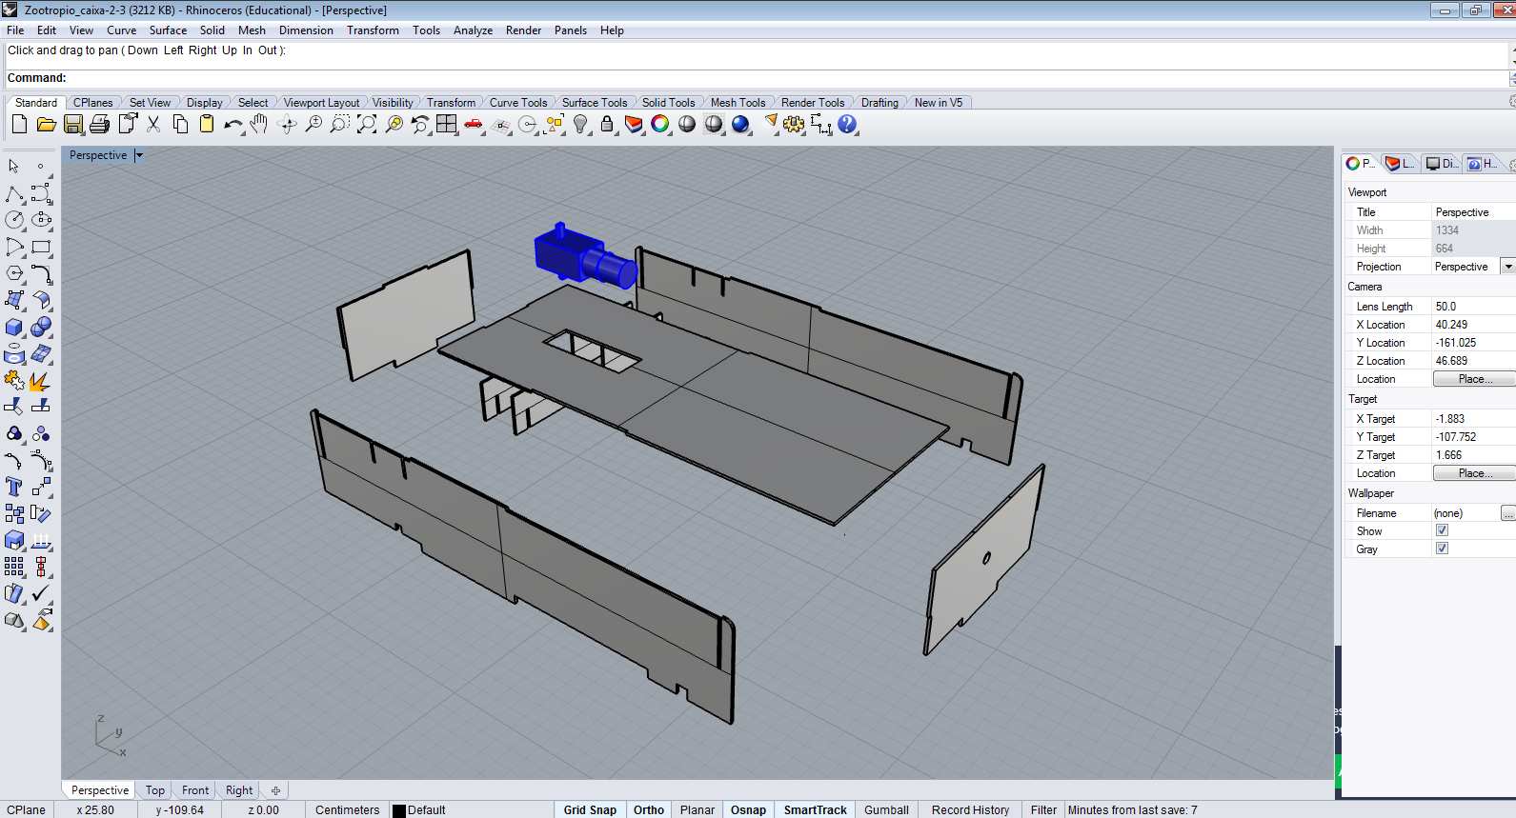Click the Print icon
Image resolution: width=1516 pixels, height=818 pixels.
click(x=99, y=124)
